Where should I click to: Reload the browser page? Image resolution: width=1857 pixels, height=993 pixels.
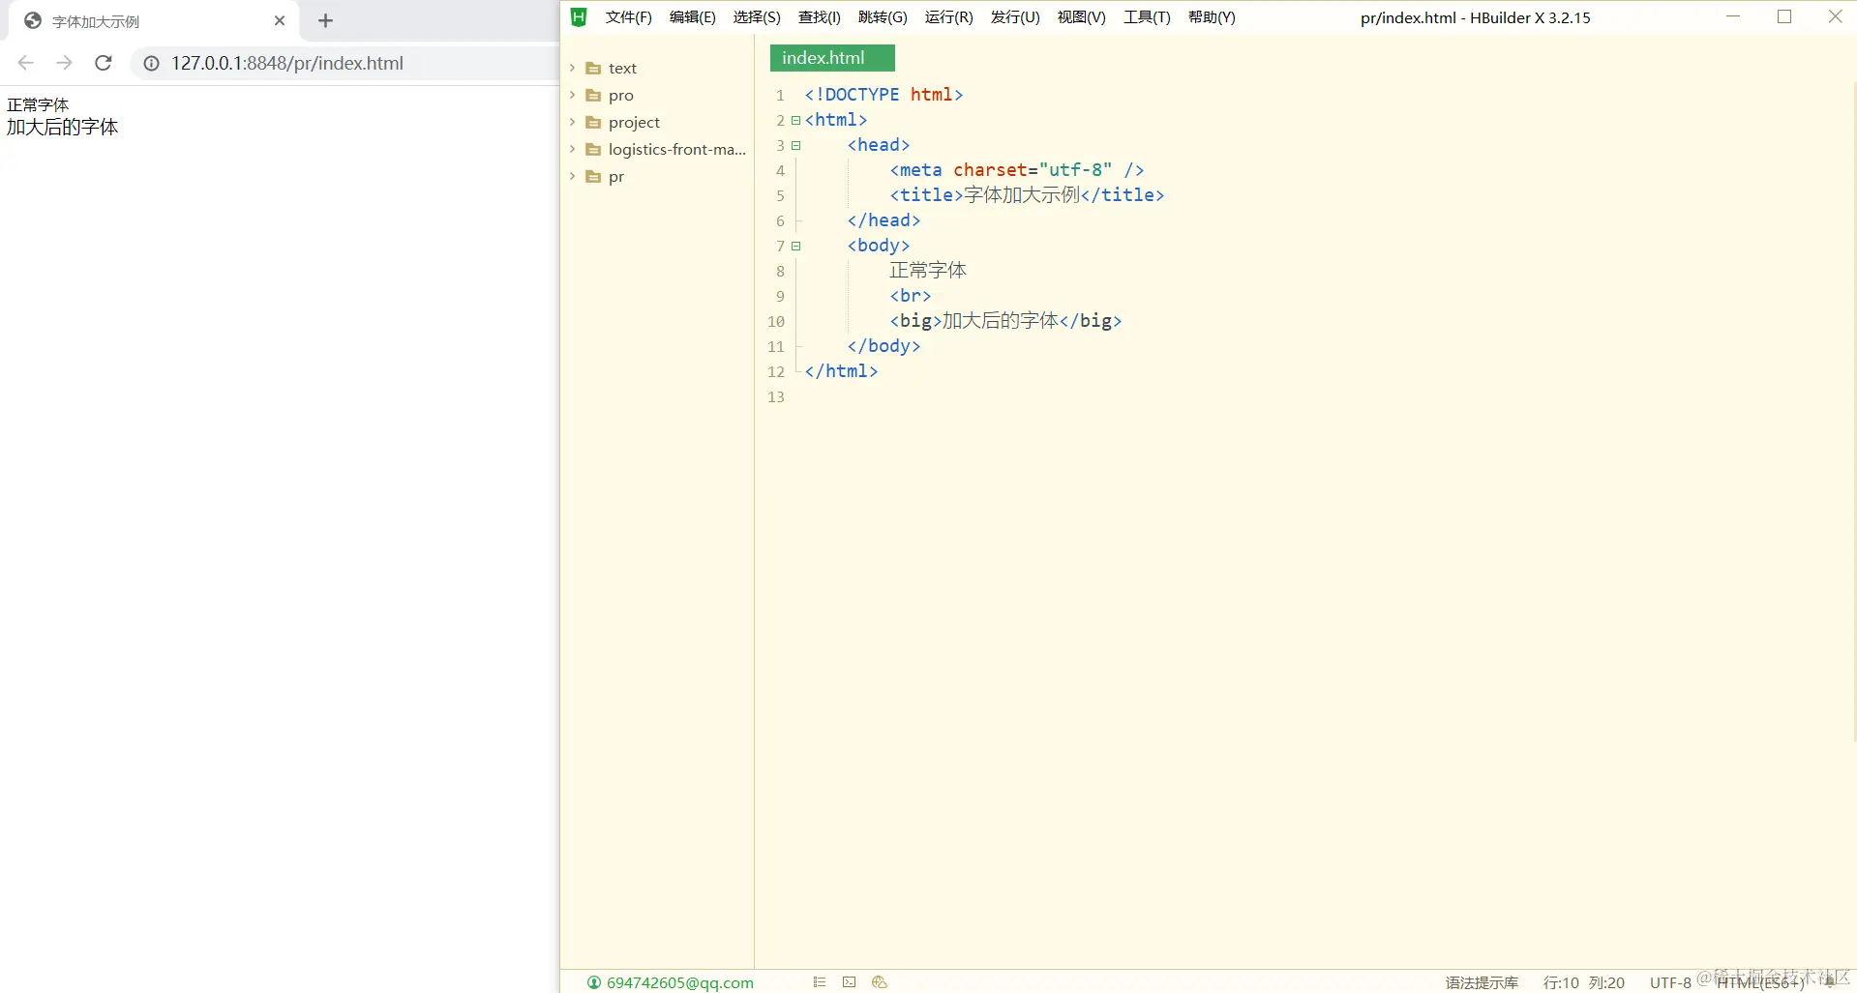coord(104,63)
